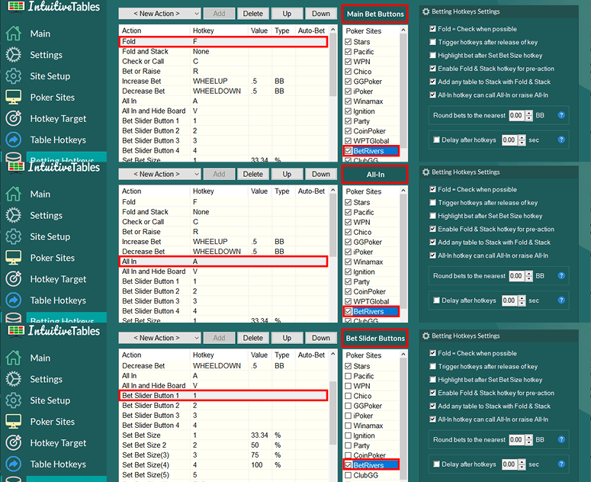This screenshot has width=591, height=482.
Task: Click Round bets help icon in Bet Slider Buttons panel
Action: point(561,439)
